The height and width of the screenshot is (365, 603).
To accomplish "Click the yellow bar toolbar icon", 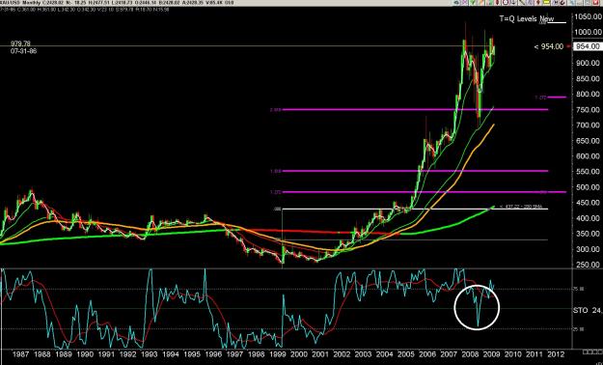I will pyautogui.click(x=546, y=2).
